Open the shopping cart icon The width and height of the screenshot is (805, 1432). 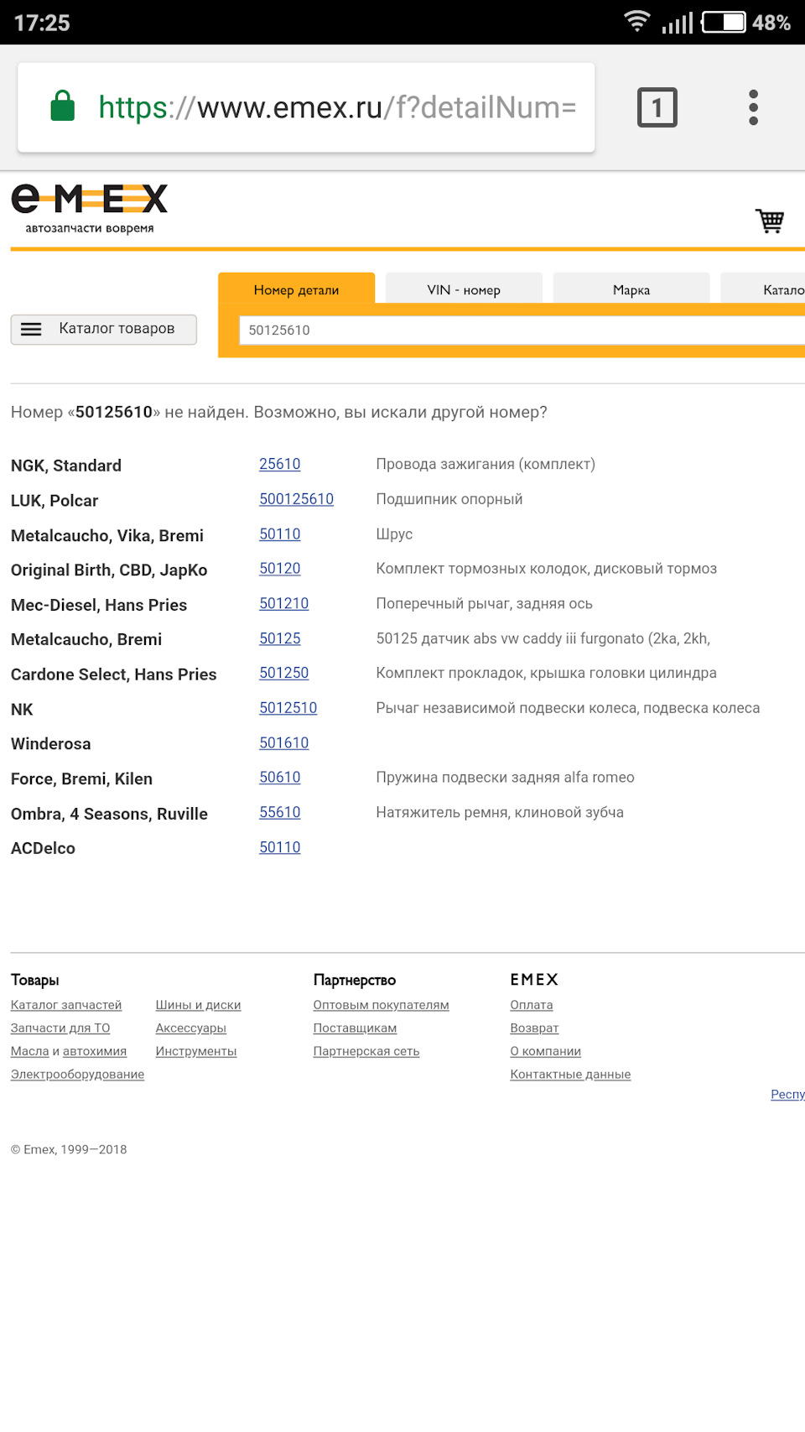[770, 221]
